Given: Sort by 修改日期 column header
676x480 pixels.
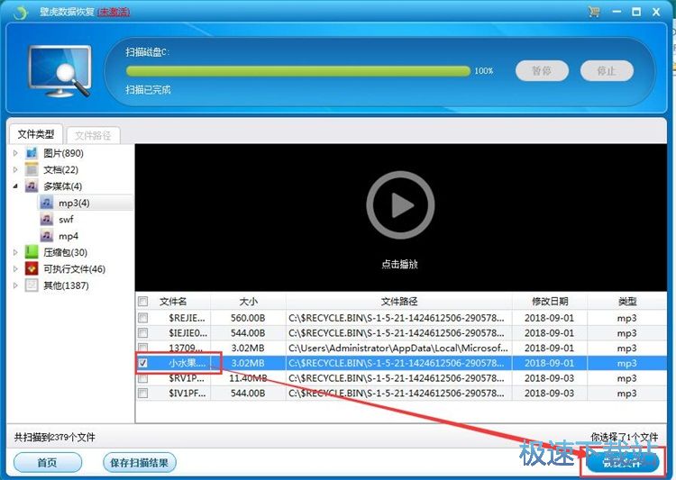Looking at the screenshot, I should tap(550, 301).
